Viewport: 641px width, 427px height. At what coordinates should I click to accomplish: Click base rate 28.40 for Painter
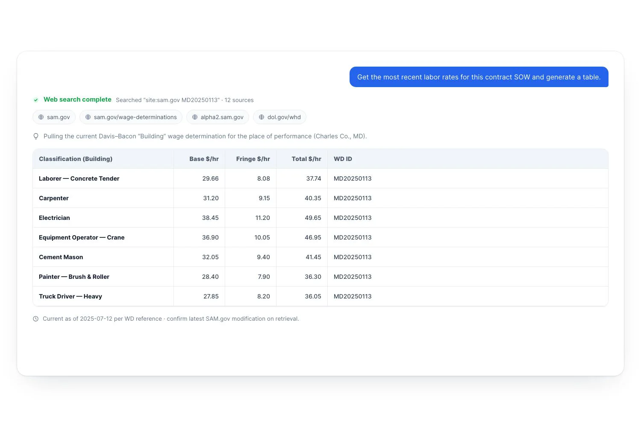click(x=210, y=277)
